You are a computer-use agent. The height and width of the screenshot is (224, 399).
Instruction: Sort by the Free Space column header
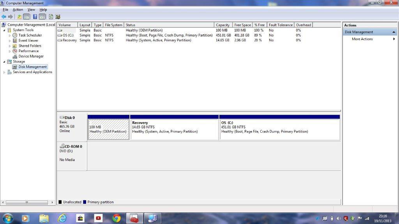point(242,25)
